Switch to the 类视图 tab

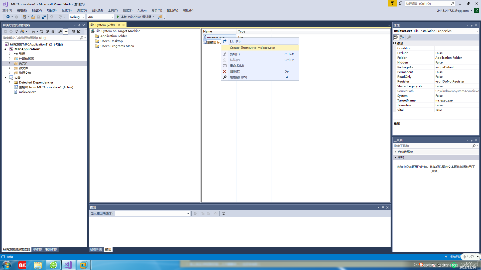tap(38, 249)
